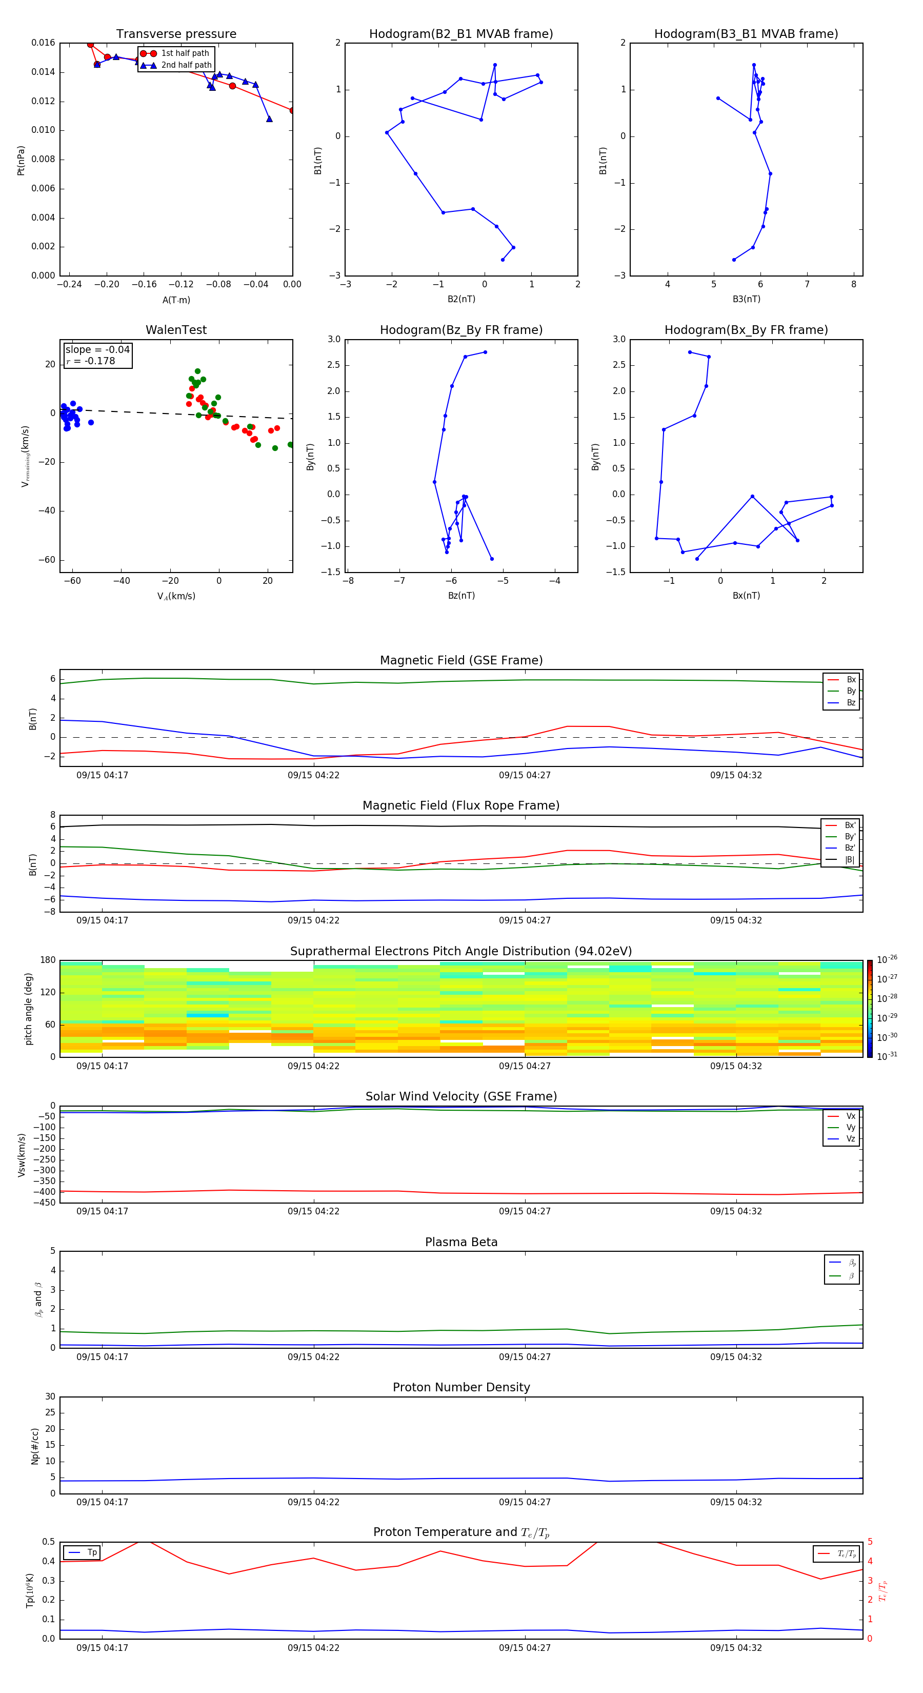
Task: Select the 'slope = -0.04' annotation
Action: 97,350
